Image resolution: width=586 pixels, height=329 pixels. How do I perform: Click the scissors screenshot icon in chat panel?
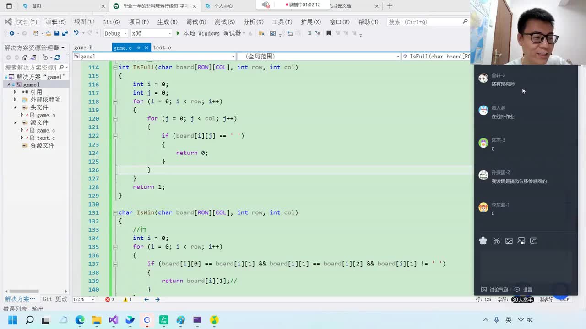(x=496, y=241)
